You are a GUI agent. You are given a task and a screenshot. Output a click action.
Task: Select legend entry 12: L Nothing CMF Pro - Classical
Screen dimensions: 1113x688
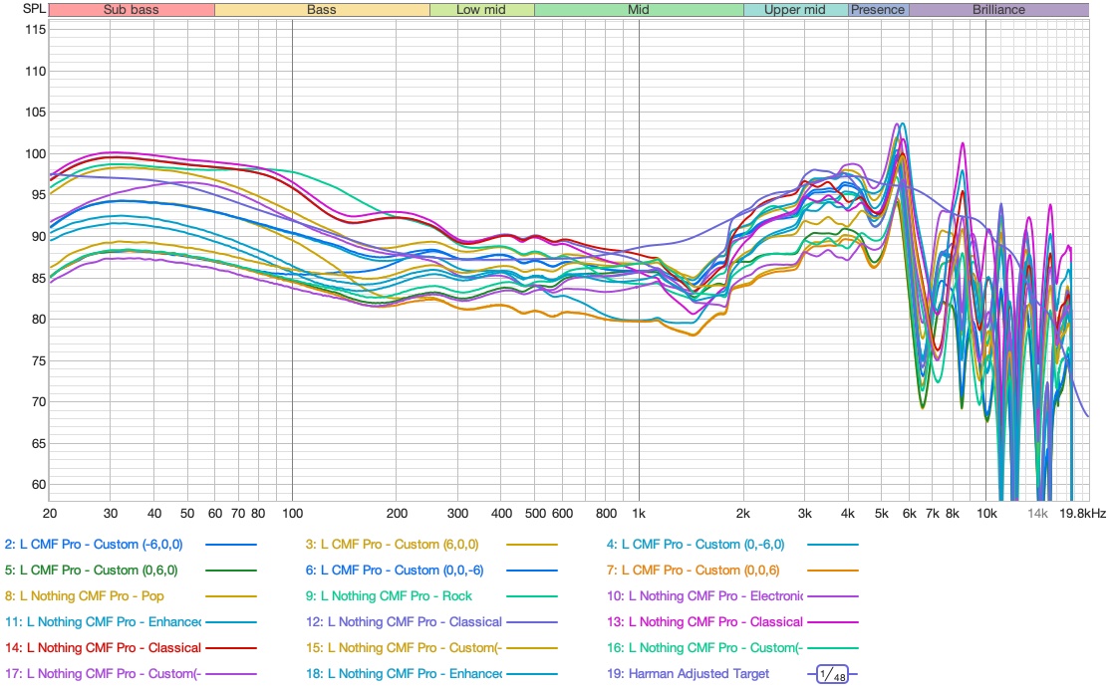[x=404, y=622]
